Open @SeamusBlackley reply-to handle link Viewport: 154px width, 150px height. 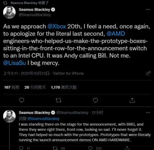[x=43, y=119]
